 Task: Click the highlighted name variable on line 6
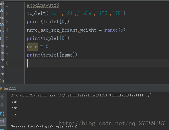tap(32, 47)
